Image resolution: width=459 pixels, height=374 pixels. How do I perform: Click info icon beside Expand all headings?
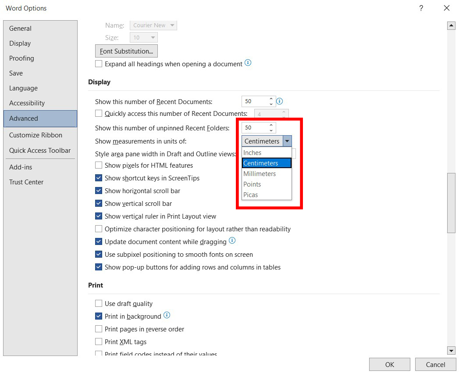click(x=248, y=63)
